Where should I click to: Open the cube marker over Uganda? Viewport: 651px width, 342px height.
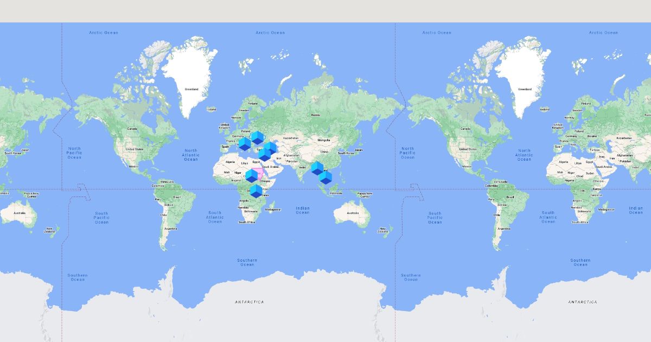(x=256, y=191)
